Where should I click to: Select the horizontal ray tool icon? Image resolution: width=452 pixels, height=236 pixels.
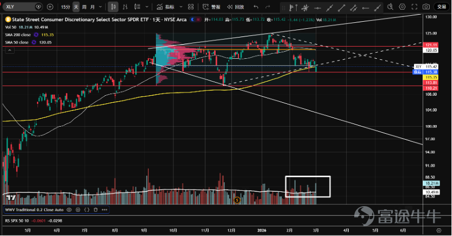coord(366,8)
